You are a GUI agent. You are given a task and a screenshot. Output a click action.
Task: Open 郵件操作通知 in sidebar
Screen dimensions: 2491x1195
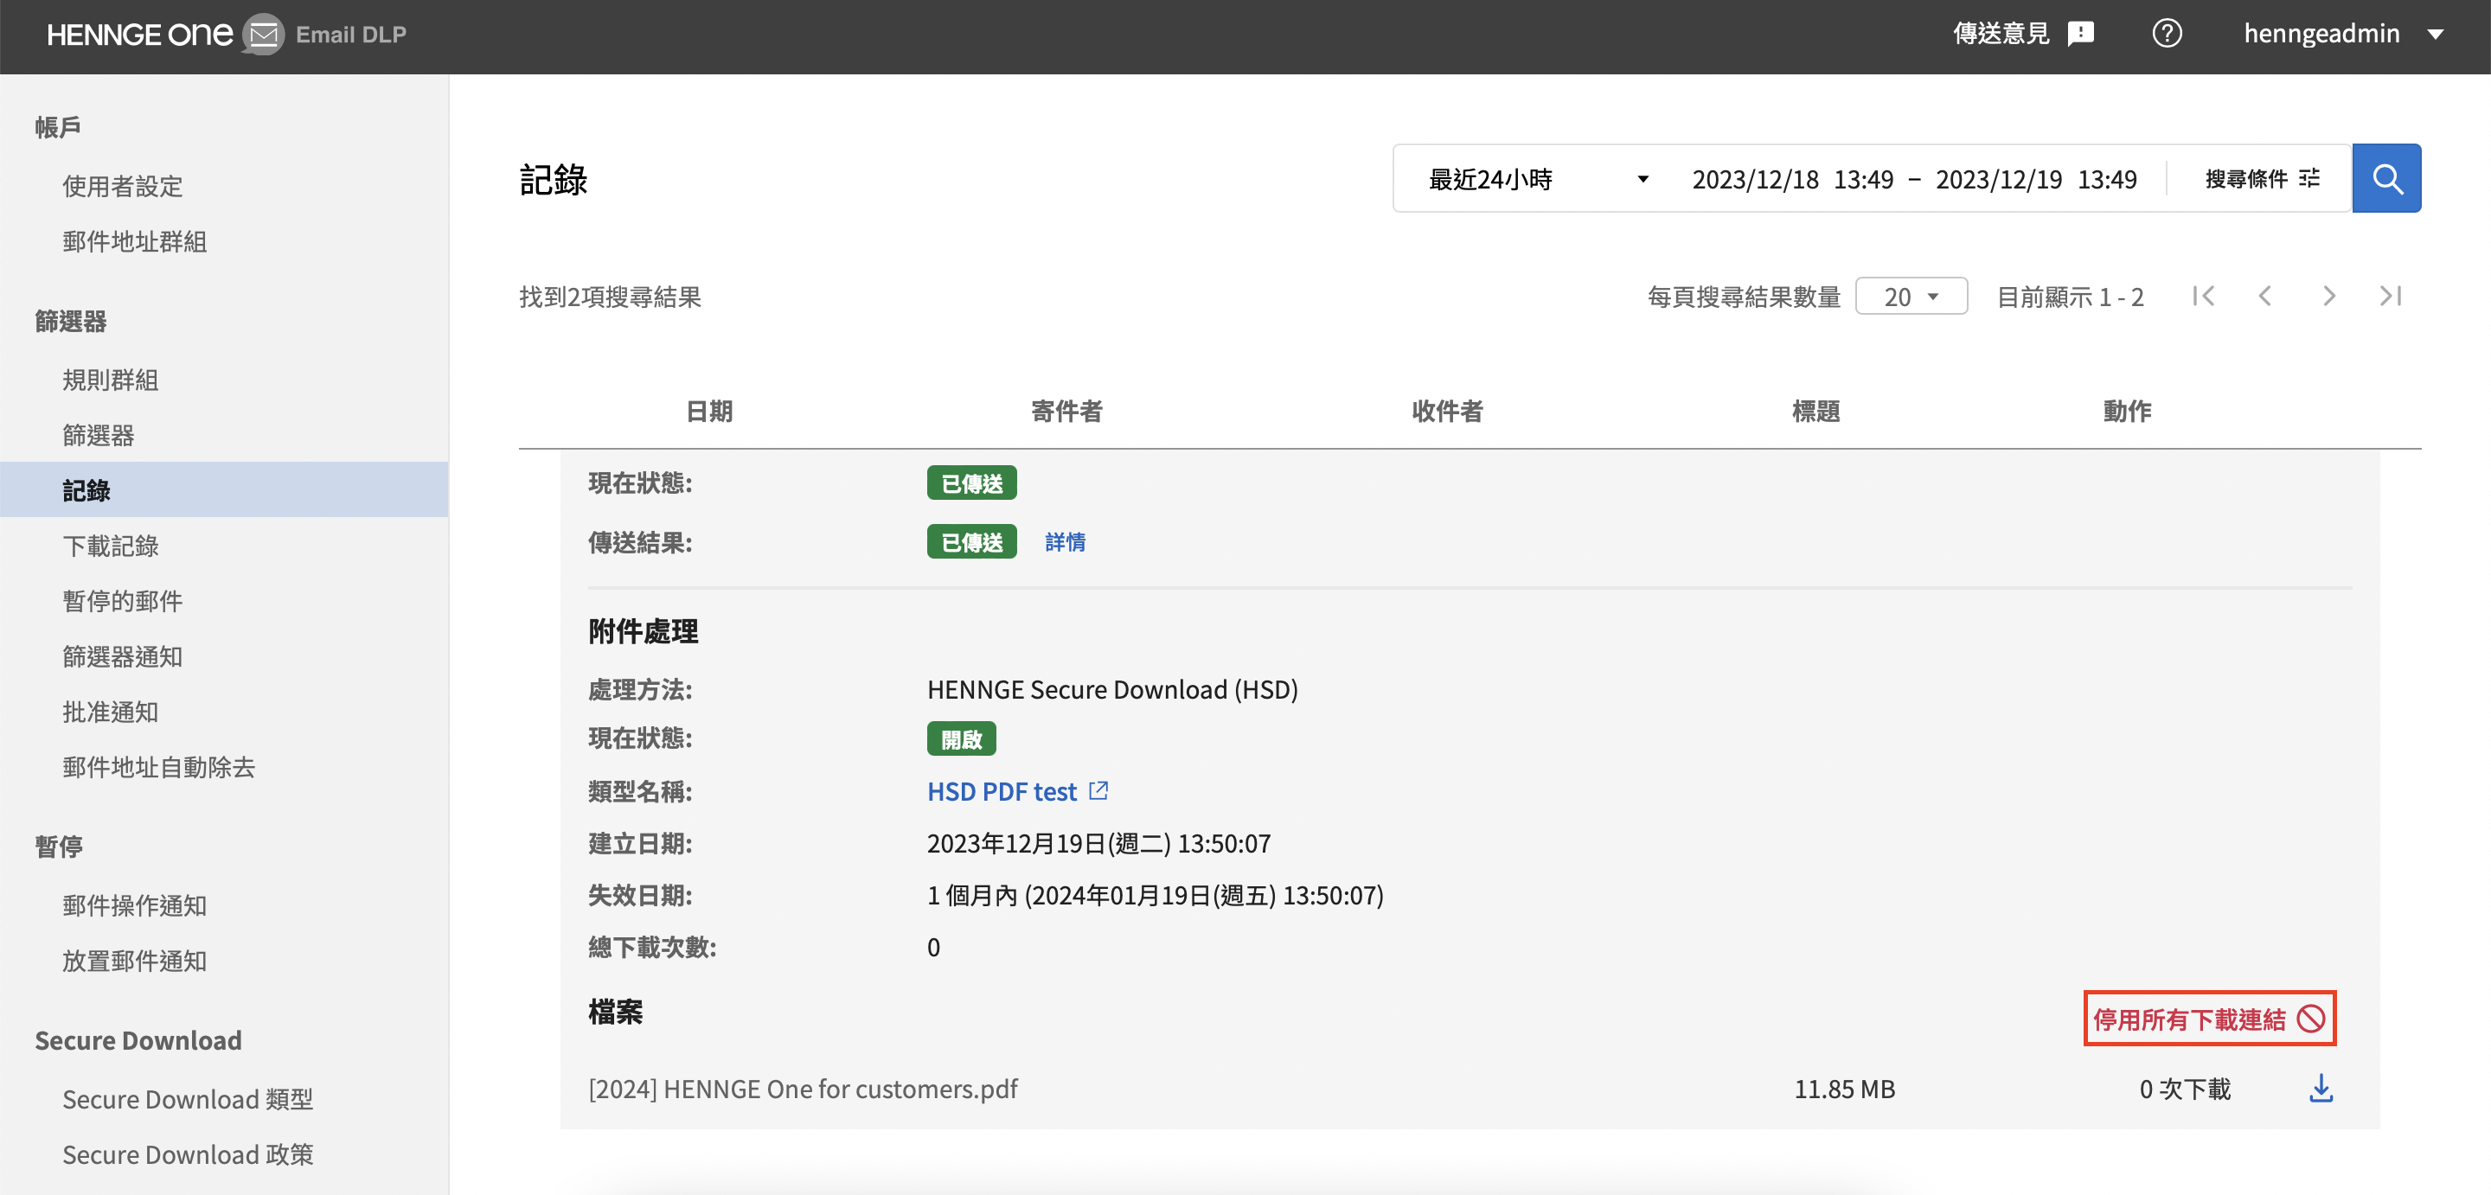[133, 906]
